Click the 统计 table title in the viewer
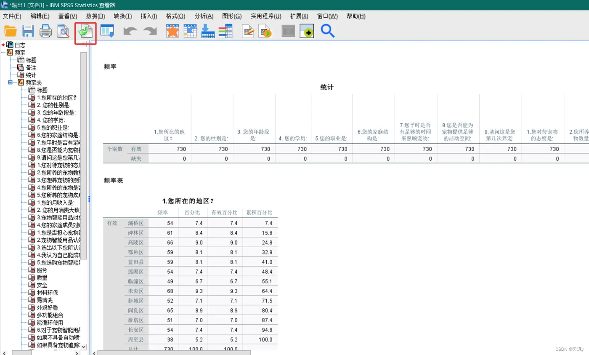Viewport: 589px width, 355px height. (x=327, y=87)
